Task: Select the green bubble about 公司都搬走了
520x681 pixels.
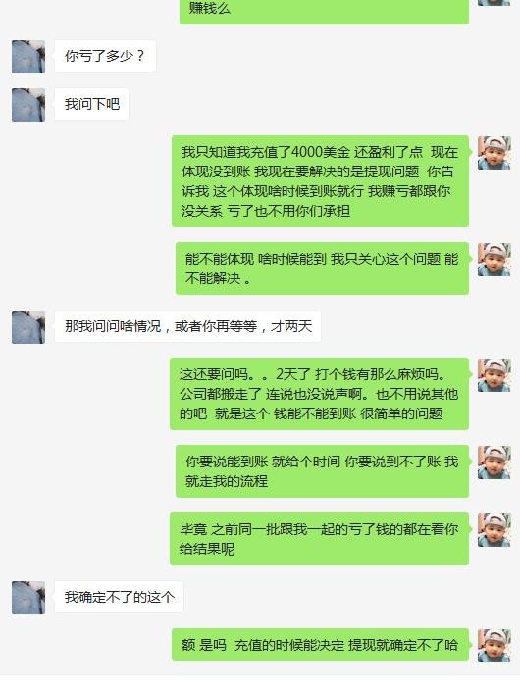Action: click(x=319, y=394)
